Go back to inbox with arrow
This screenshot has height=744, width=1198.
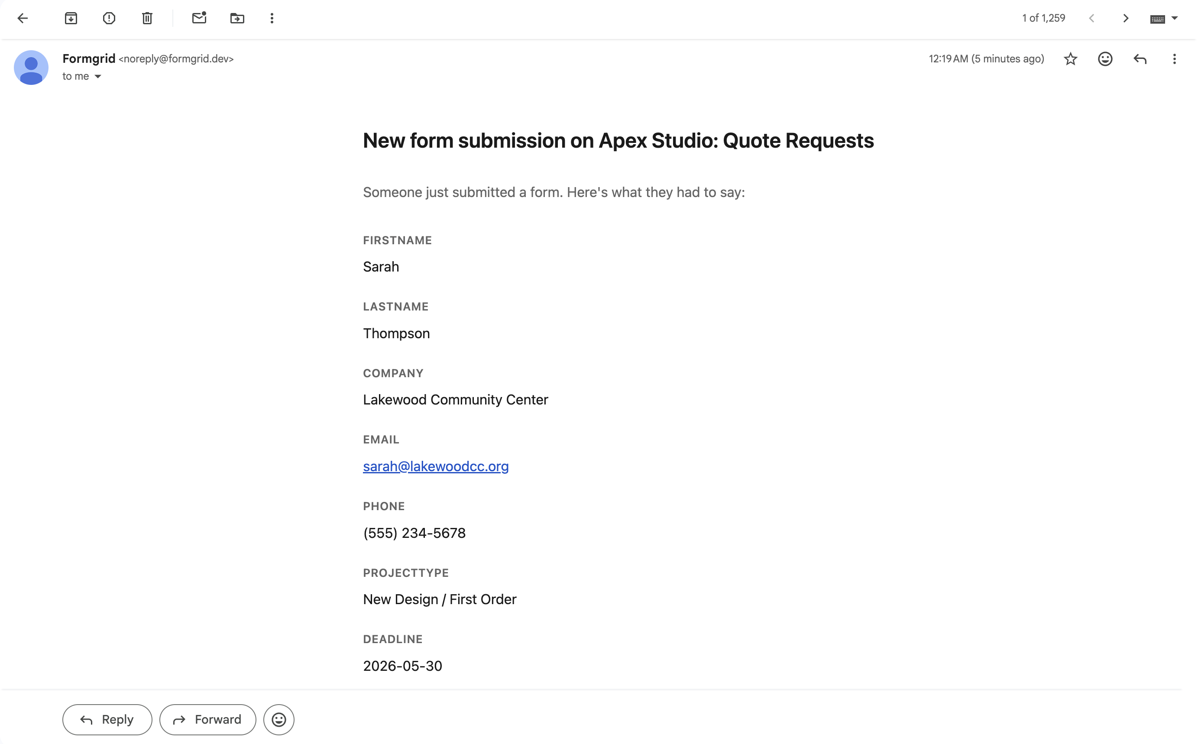(x=23, y=18)
